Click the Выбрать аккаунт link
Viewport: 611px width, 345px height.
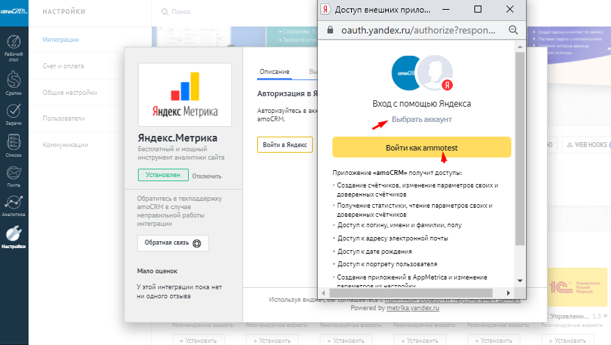pyautogui.click(x=421, y=119)
